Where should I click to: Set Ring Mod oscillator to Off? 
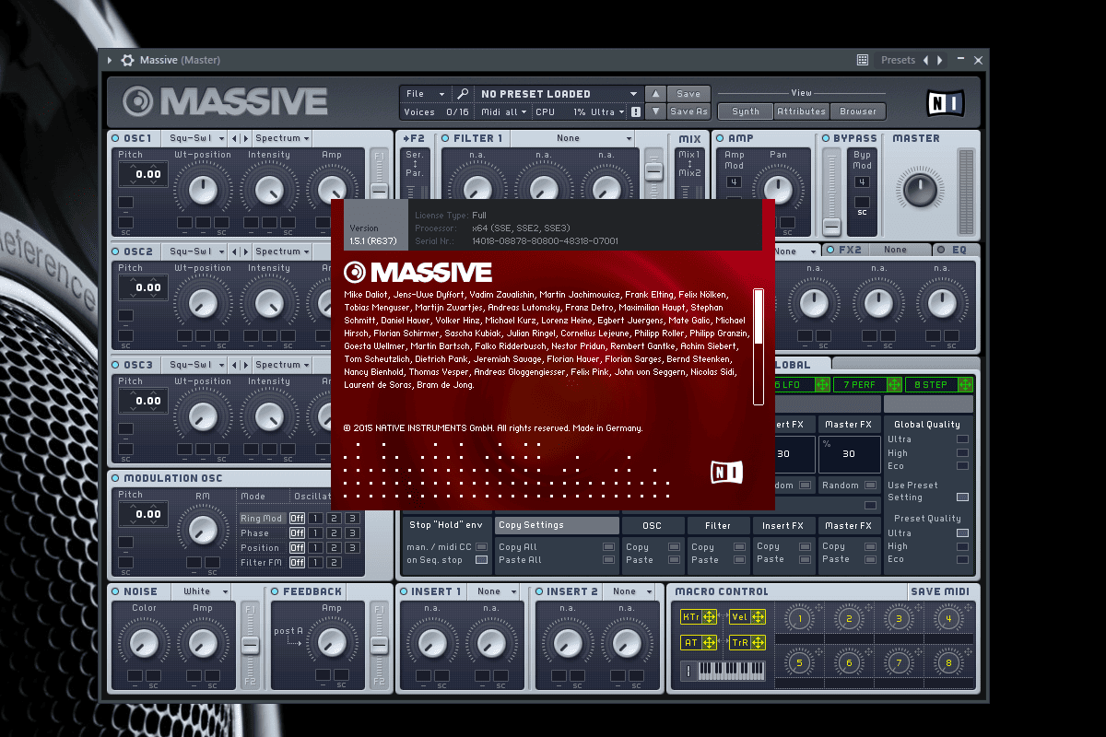click(x=297, y=519)
